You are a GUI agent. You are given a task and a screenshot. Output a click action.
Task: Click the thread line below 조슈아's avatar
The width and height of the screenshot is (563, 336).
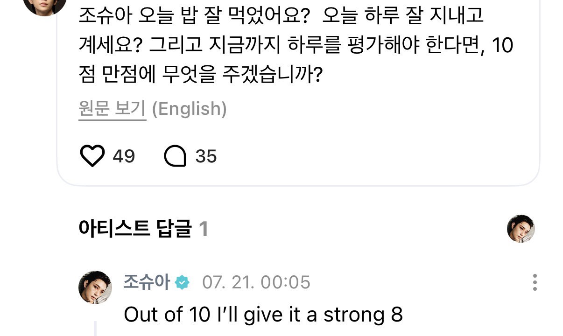tap(95, 329)
